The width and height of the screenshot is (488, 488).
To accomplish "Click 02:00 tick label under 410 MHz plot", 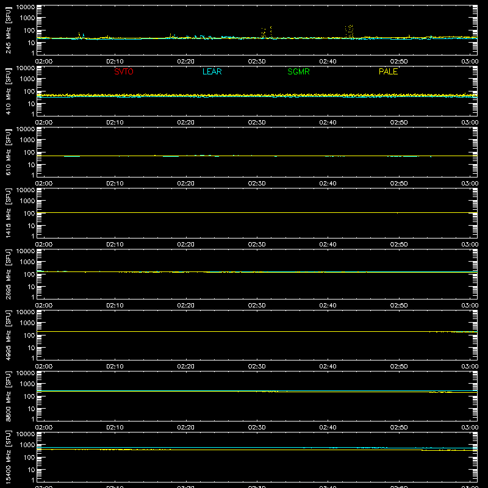I will point(44,123).
